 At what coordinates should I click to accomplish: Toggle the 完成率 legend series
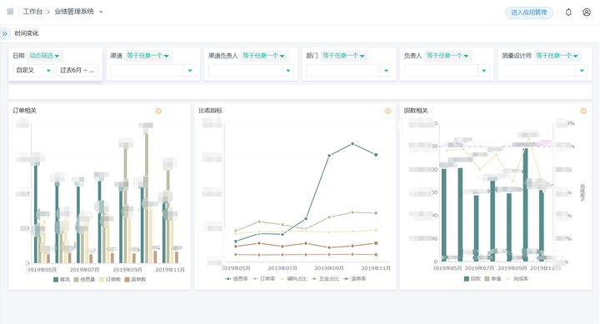coord(517,279)
